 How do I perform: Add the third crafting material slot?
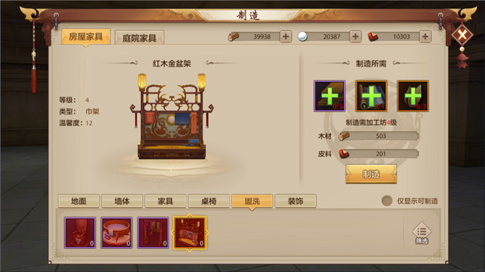click(x=413, y=96)
